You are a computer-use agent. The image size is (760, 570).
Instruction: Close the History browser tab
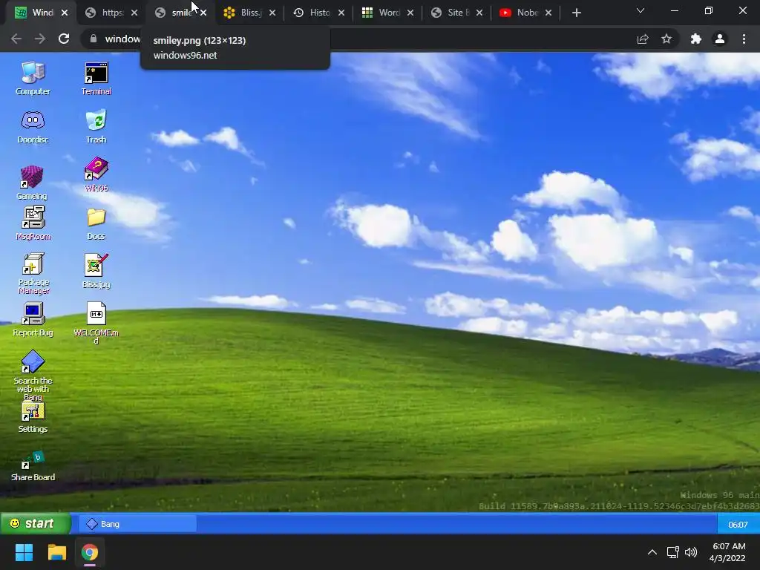[x=341, y=13]
